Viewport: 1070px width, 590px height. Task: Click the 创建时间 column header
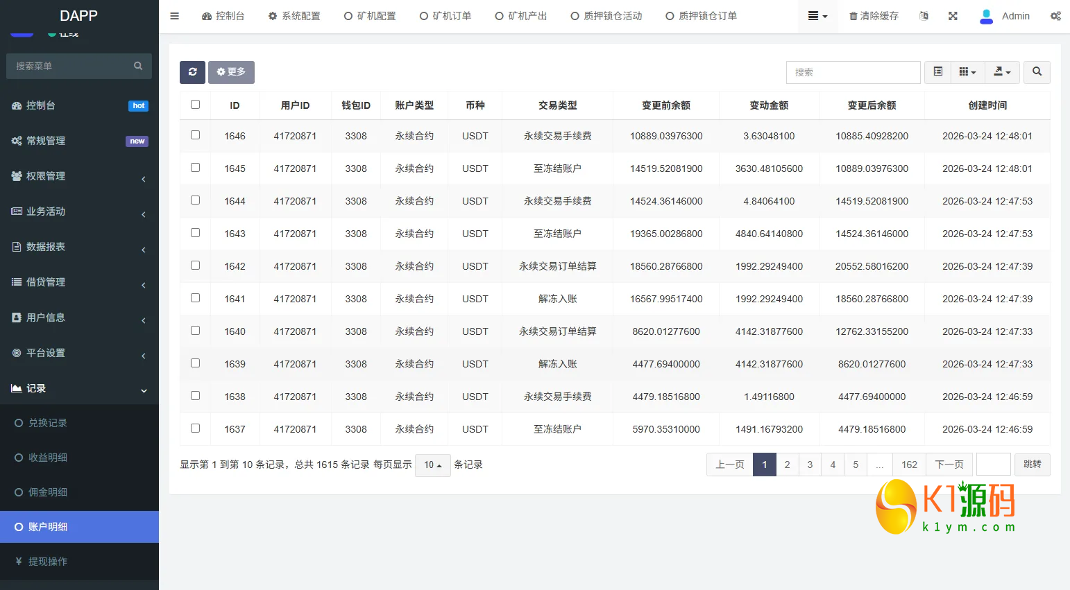click(987, 105)
